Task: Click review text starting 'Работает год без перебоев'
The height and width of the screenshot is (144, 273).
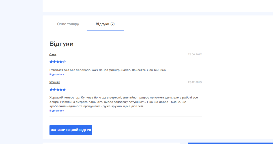Action: coord(108,70)
